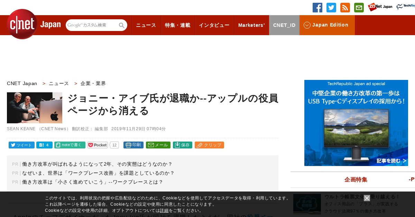Click the noteで書く button
Screen dimensions: 415x217
click(x=70, y=145)
